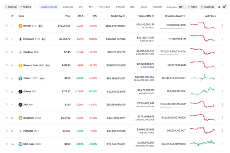Screen dimensions: 230x153
Task: Add Tether to watchlist via star
Action: coord(6,78)
